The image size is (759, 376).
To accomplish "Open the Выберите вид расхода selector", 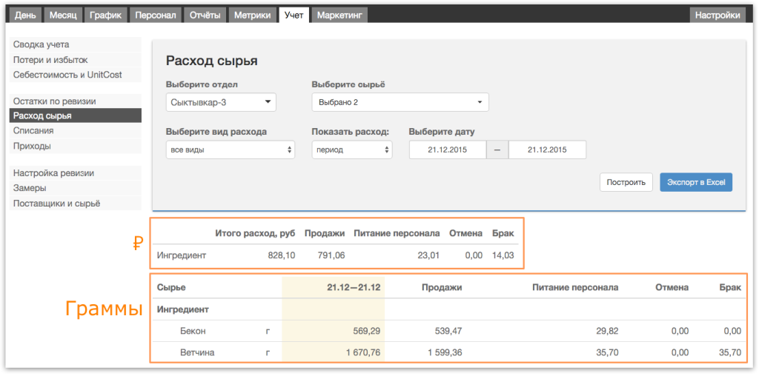I will pyautogui.click(x=230, y=150).
